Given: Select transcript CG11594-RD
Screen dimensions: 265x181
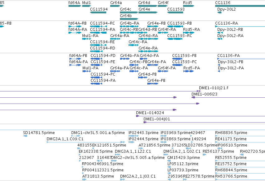Looking at the screenshot, I should [x=102, y=48].
